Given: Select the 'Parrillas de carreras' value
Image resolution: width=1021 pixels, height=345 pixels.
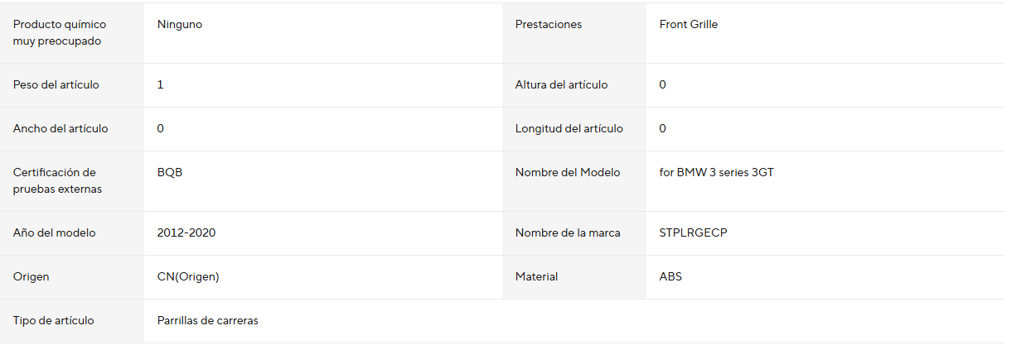Looking at the screenshot, I should click(x=208, y=321).
